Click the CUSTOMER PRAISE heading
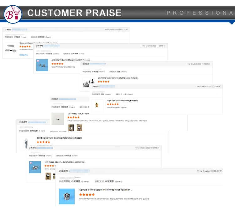 pos(74,13)
